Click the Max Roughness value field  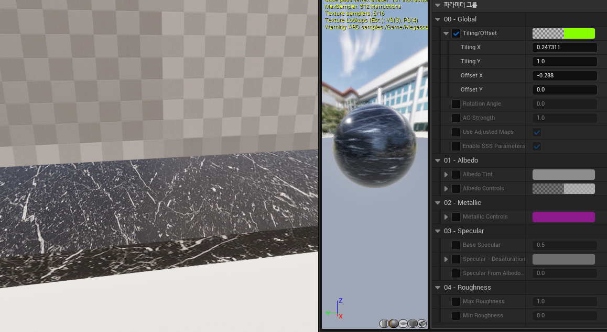[565, 302]
